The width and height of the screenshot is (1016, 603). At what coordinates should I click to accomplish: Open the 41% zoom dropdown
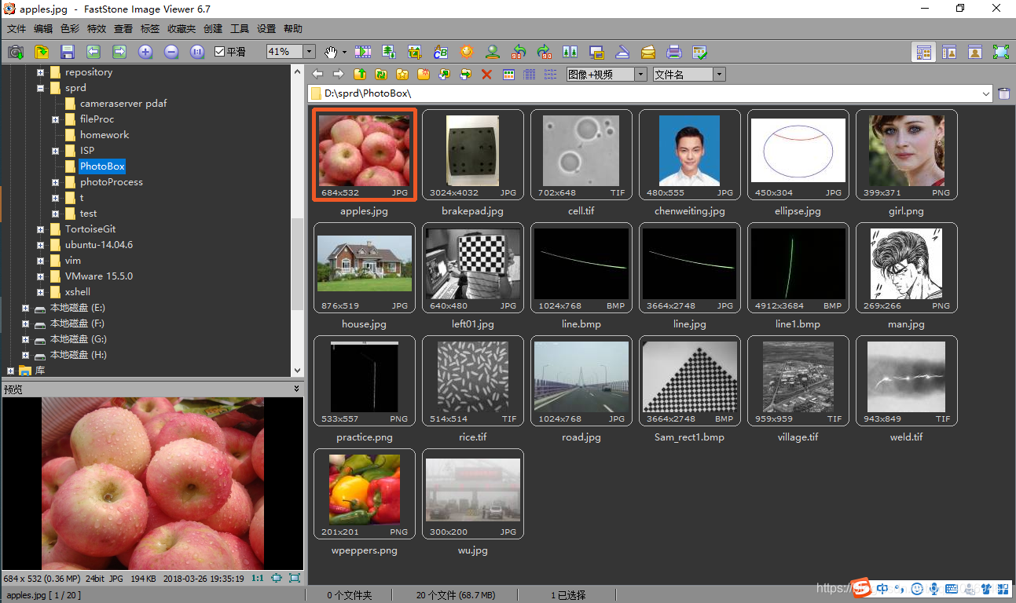click(310, 52)
